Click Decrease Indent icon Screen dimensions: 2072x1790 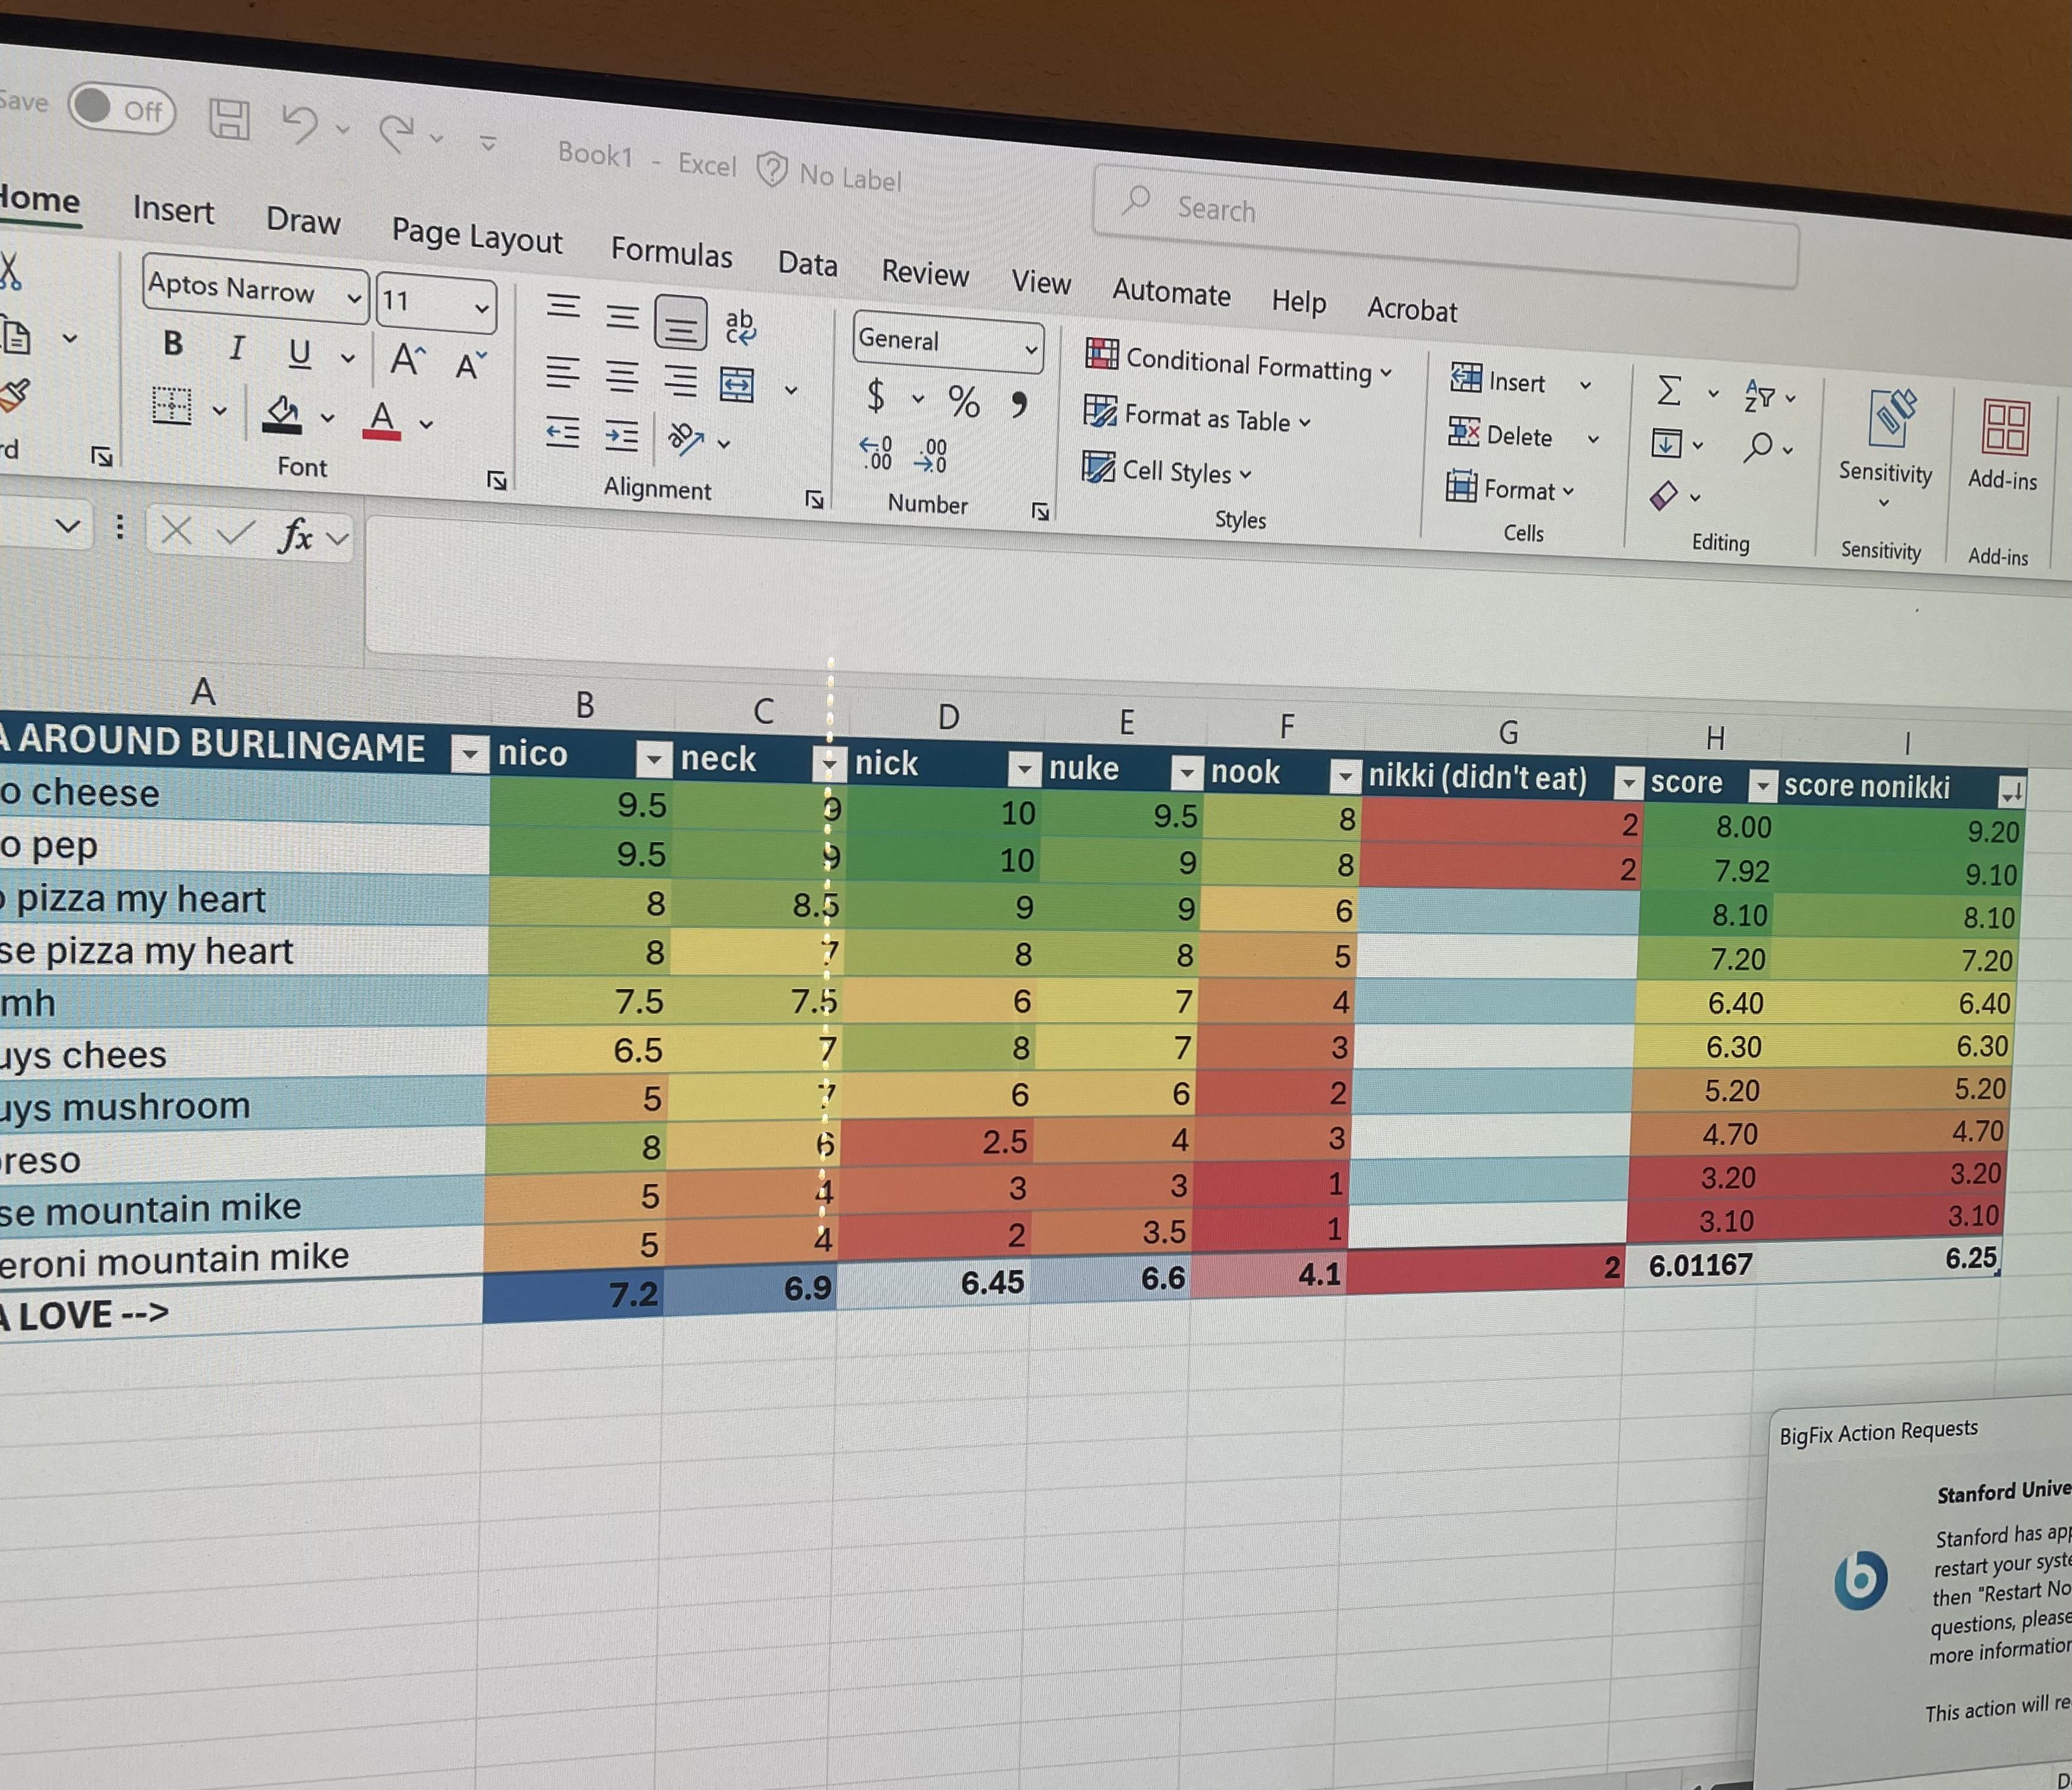562,432
